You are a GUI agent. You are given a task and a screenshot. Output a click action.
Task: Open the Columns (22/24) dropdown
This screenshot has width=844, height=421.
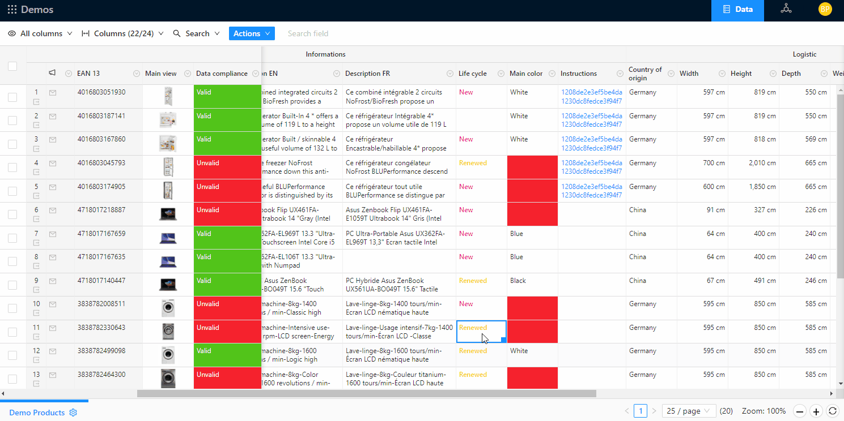coord(122,33)
